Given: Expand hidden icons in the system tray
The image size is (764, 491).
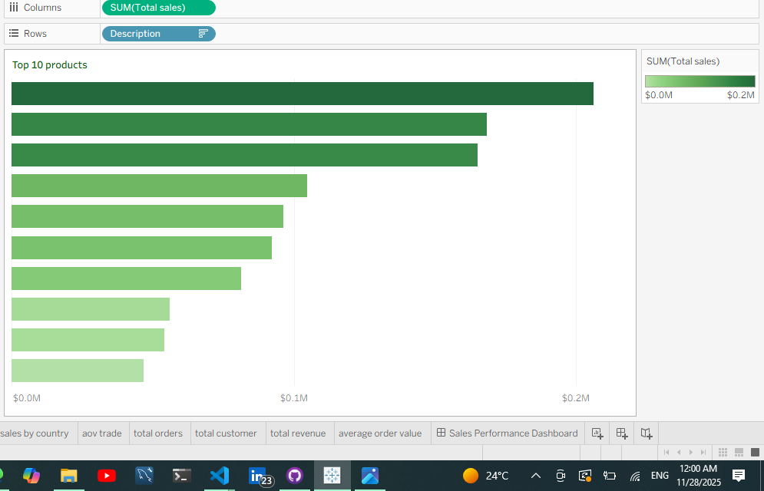Looking at the screenshot, I should click(535, 476).
